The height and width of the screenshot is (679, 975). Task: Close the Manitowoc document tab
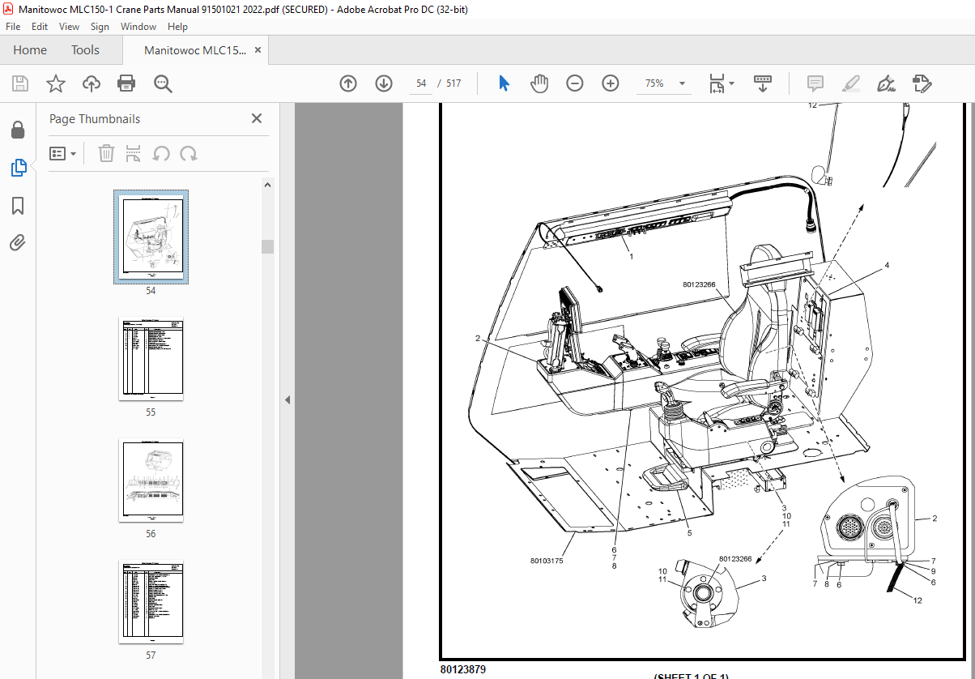pos(258,50)
